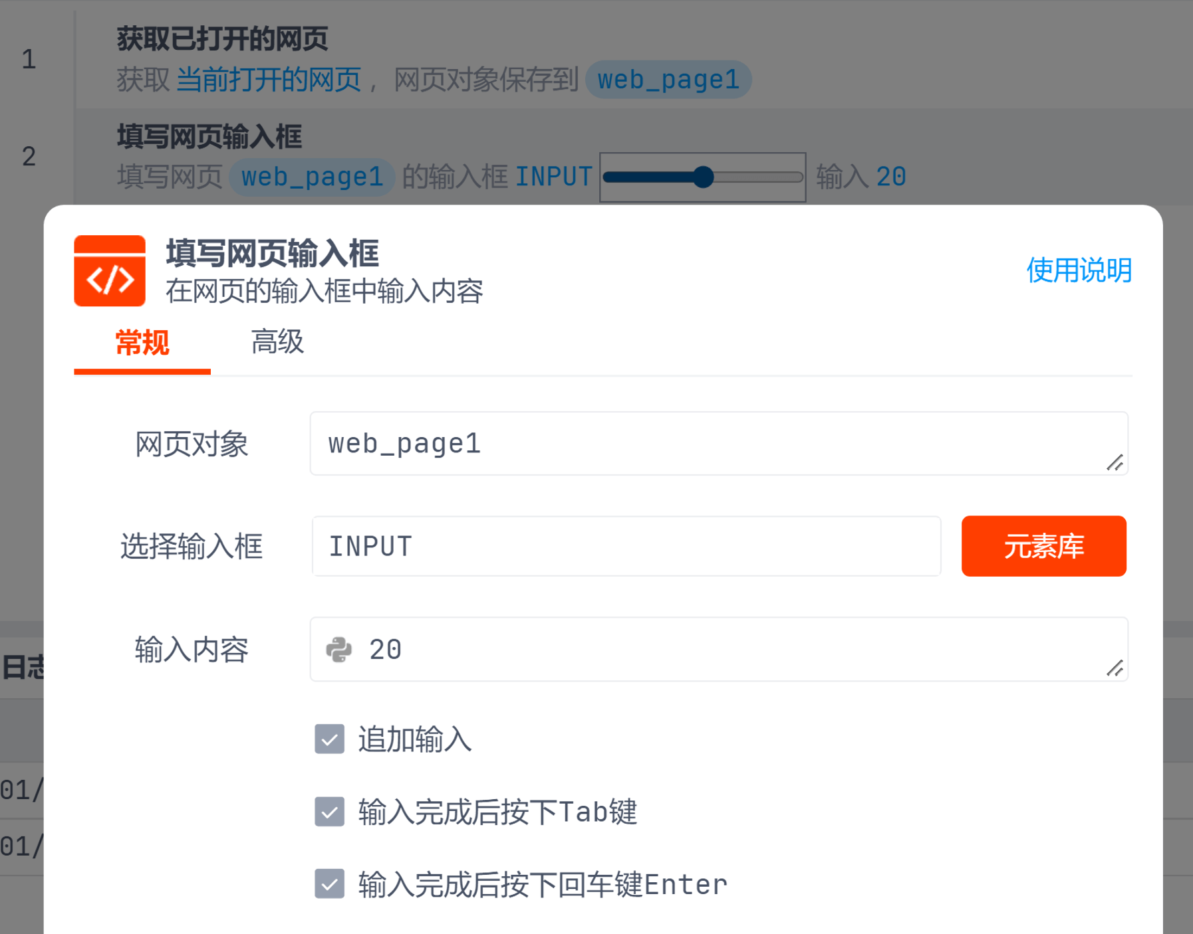Viewport: 1193px width, 934px height.
Task: Click the slider element preview in step 2
Action: [x=702, y=177]
